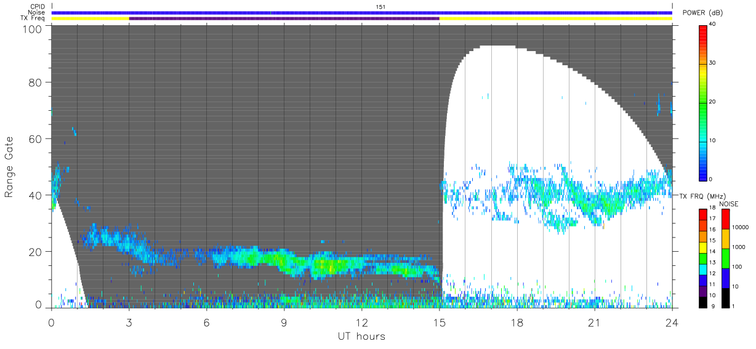This screenshot has width=756, height=349.
Task: Click the CPID value '151'
Action: [380, 7]
